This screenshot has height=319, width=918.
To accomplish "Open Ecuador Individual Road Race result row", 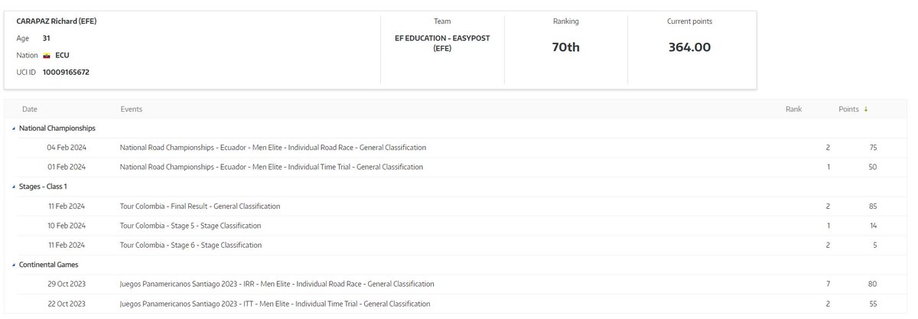I will point(457,148).
